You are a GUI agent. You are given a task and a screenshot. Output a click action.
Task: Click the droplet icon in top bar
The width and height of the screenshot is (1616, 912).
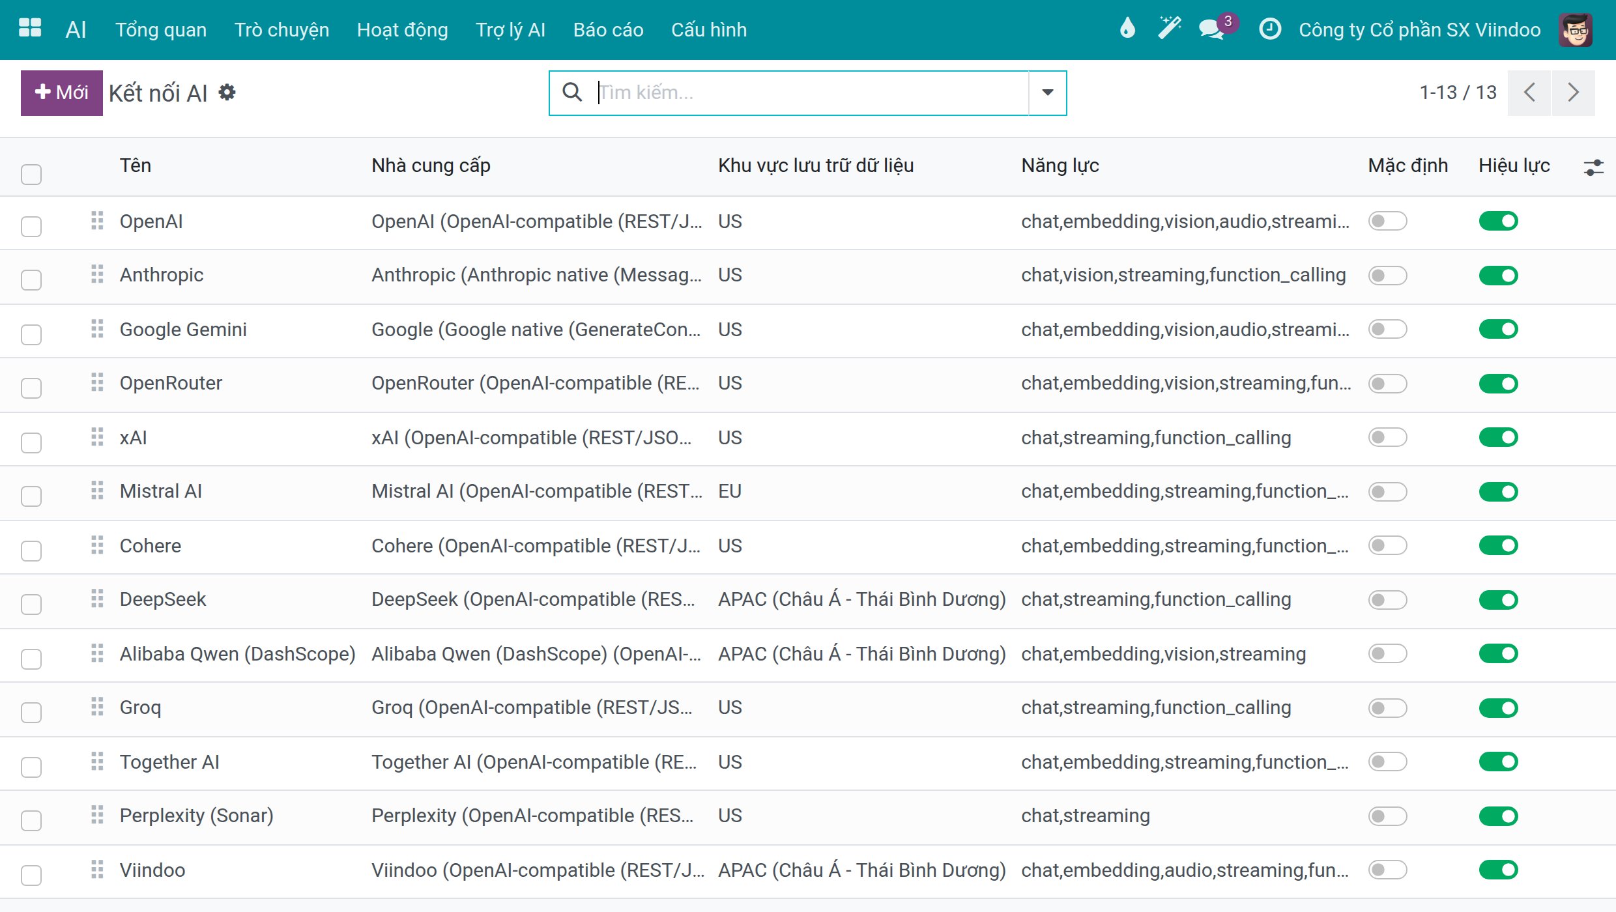point(1127,29)
